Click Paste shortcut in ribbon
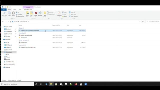 pos(20,16)
